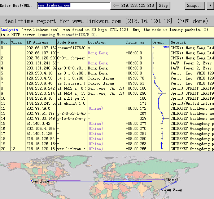Click the -08:00 time zone in hop 8

click(x=132, y=88)
